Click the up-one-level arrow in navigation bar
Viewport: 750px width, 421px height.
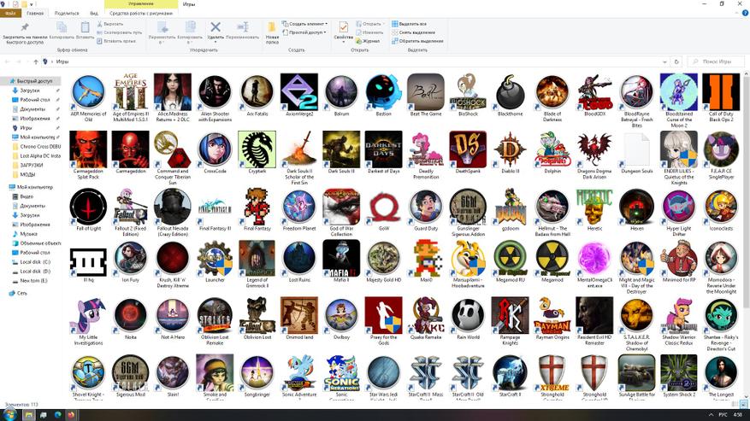(x=35, y=61)
